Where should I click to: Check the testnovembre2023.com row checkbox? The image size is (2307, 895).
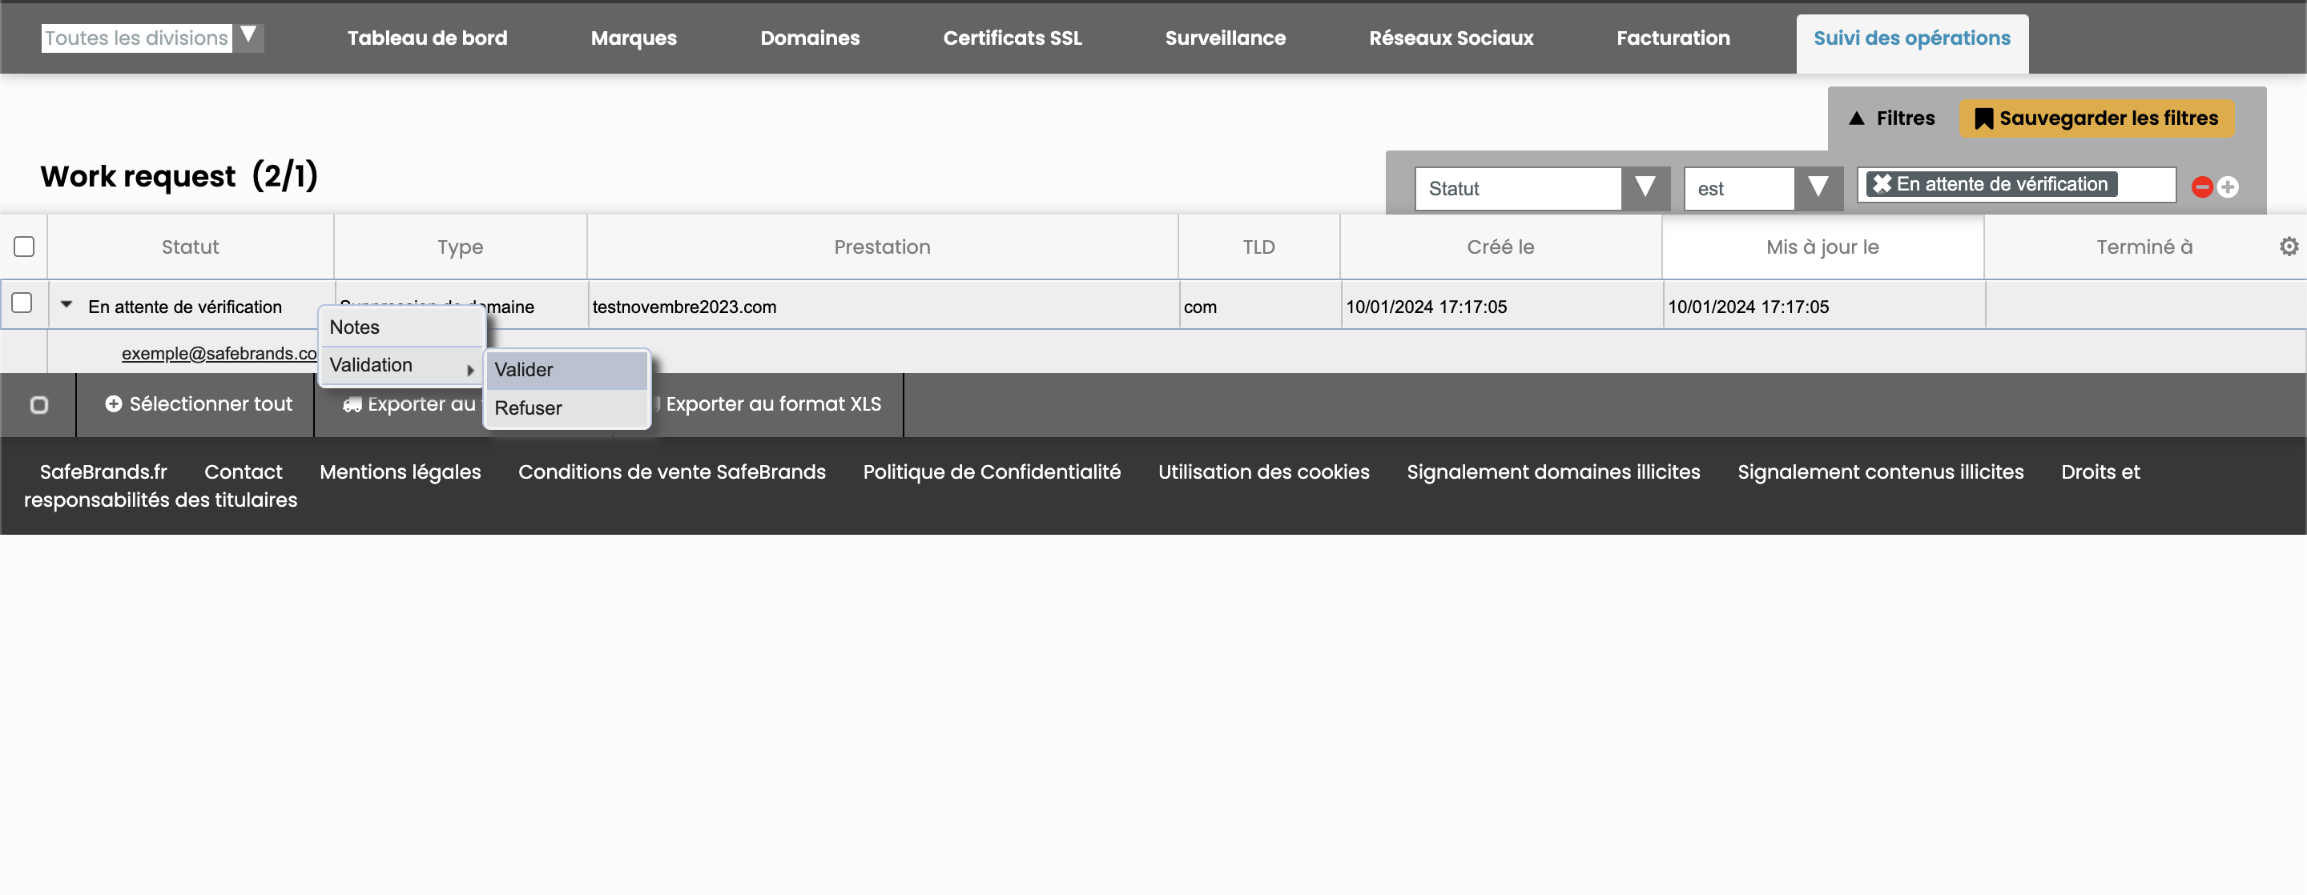22,303
